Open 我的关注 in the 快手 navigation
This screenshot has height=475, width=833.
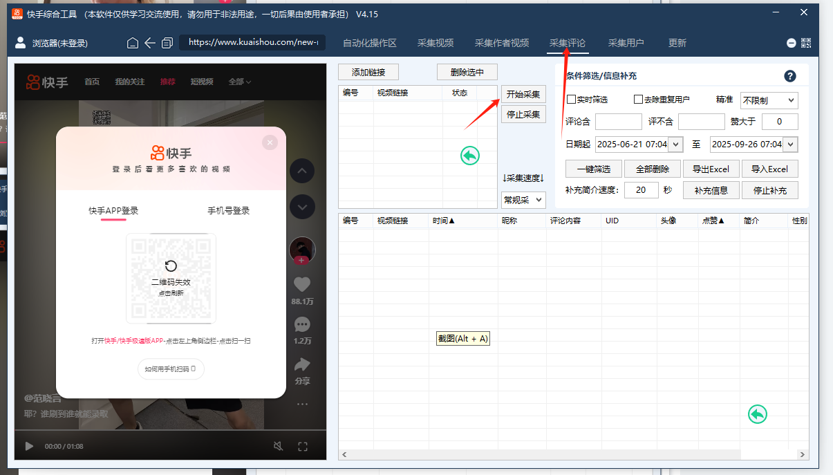click(x=130, y=82)
